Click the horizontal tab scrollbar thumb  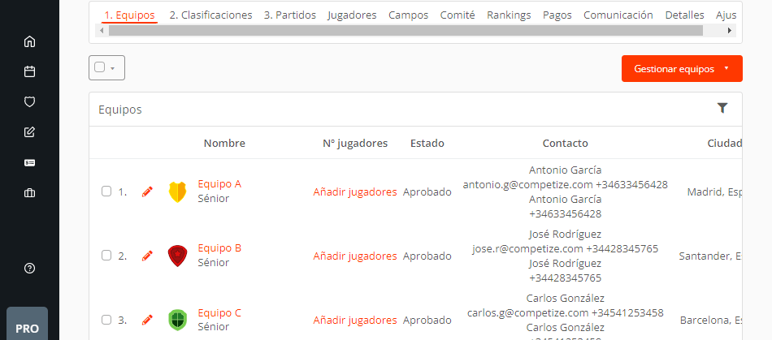406,31
